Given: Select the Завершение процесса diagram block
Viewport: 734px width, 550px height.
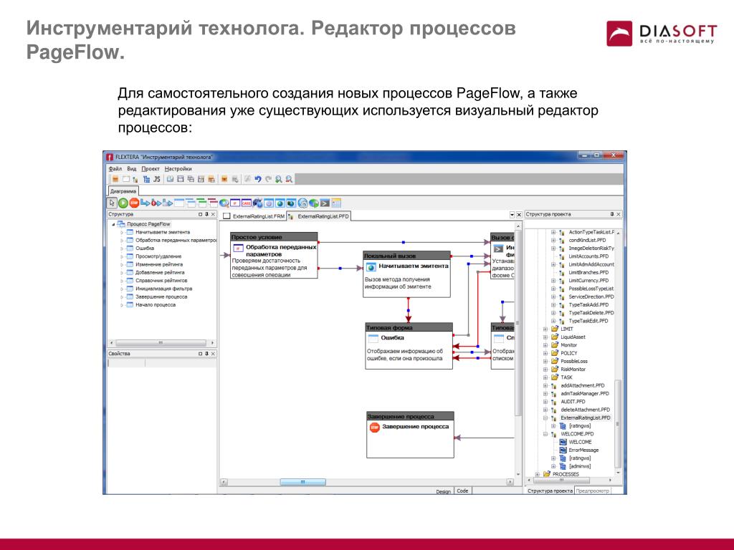Looking at the screenshot, I should click(x=410, y=435).
